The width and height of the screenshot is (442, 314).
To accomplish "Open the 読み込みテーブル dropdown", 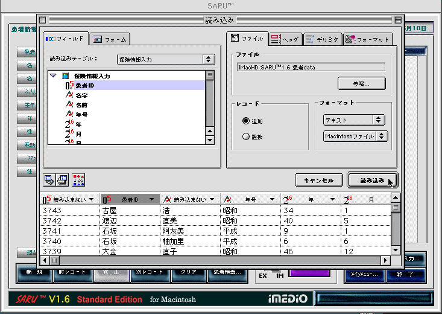I will click(166, 59).
